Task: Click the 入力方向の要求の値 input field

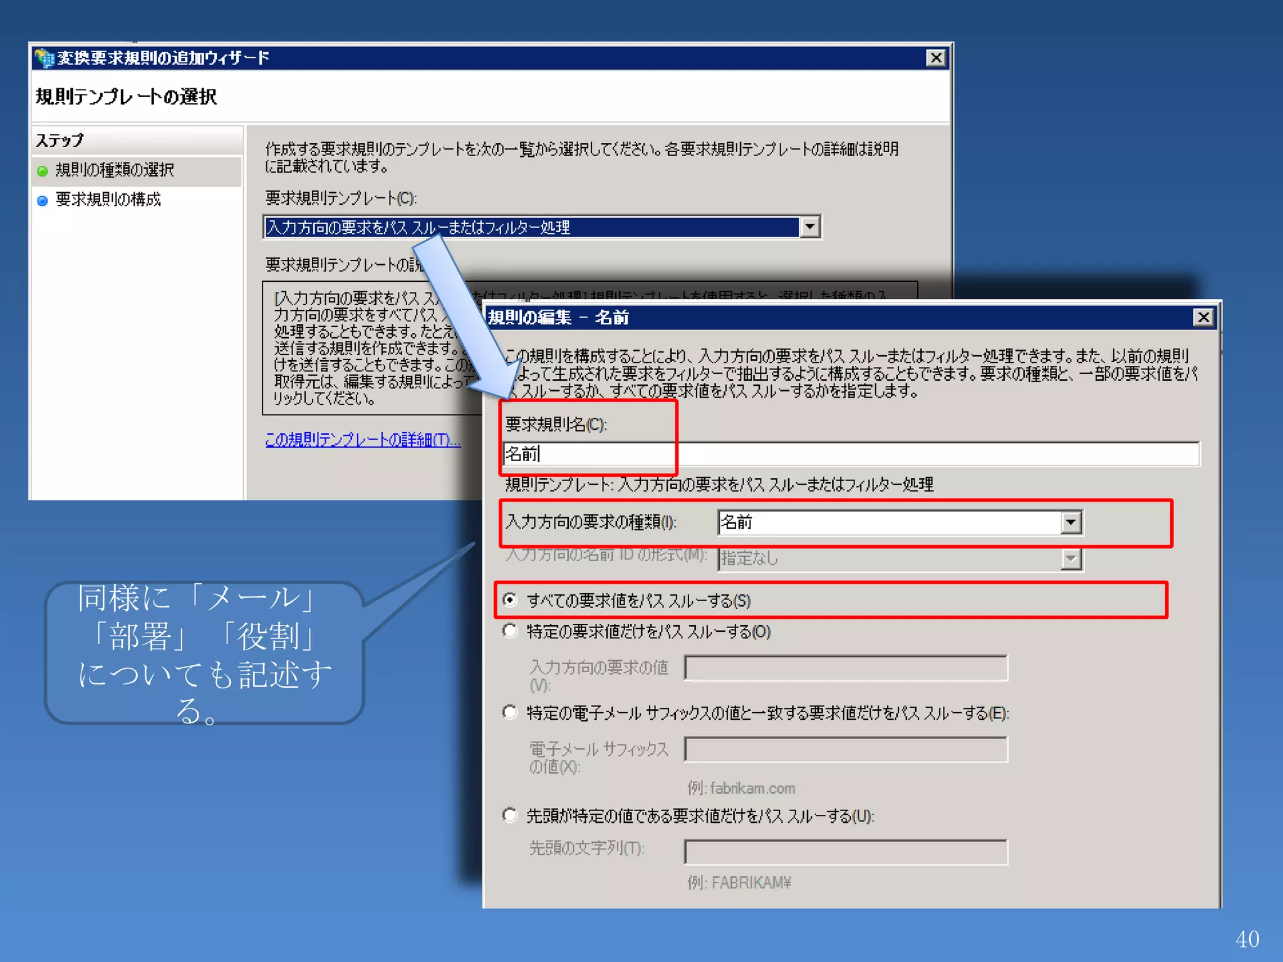Action: click(846, 668)
